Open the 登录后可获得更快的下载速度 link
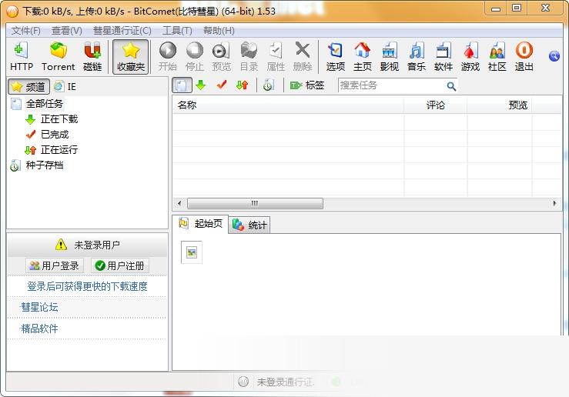This screenshot has height=397, width=569. 87,286
